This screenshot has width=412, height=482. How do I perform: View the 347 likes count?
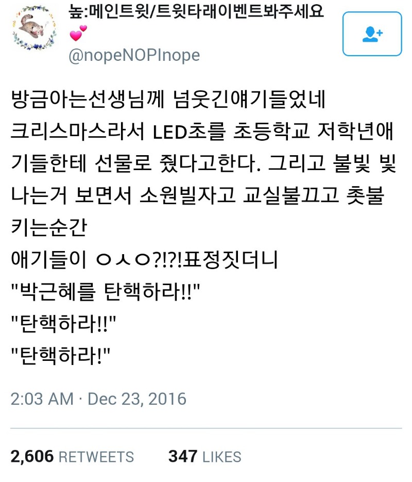tap(183, 456)
